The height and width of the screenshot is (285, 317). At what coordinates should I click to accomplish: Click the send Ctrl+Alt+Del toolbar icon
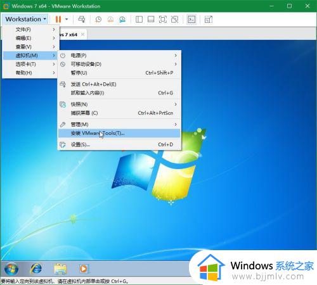(x=82, y=19)
